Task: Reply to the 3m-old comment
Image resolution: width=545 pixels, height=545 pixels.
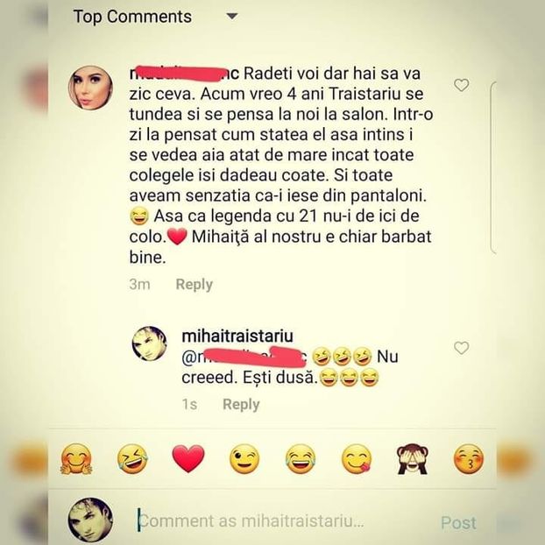Action: 194,284
